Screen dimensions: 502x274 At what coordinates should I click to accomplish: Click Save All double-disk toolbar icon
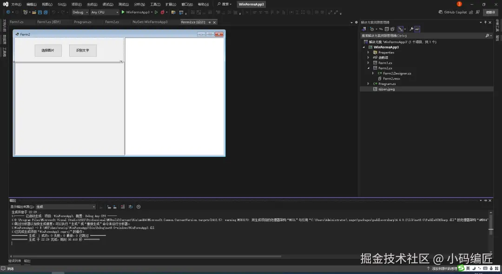[46, 12]
